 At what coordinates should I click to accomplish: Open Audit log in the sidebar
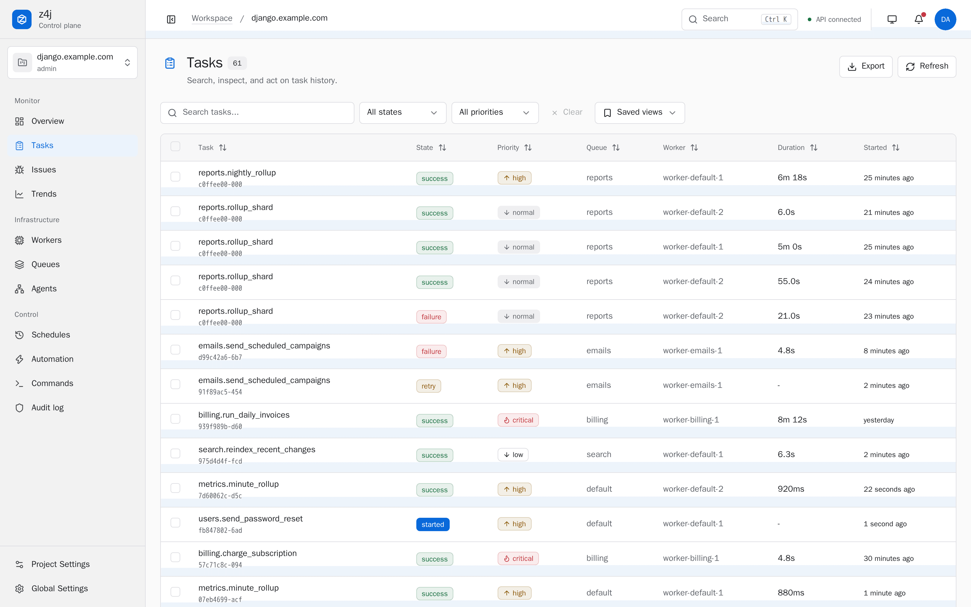[73, 408]
